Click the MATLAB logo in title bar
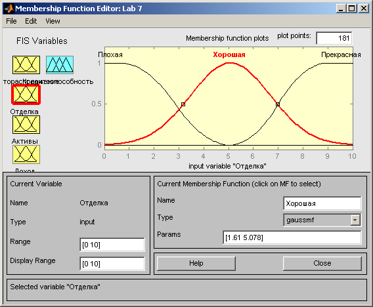The width and height of the screenshot is (373, 307). (9, 9)
